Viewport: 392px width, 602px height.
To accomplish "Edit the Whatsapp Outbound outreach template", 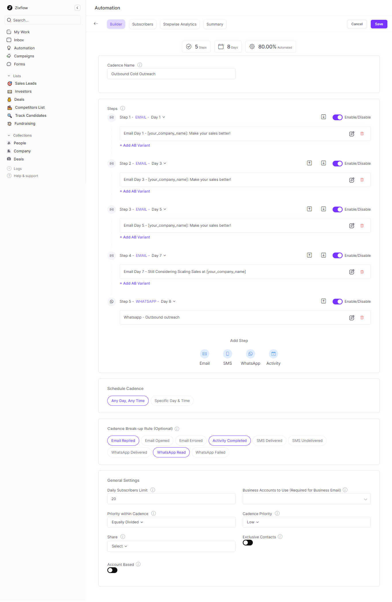I will [352, 318].
